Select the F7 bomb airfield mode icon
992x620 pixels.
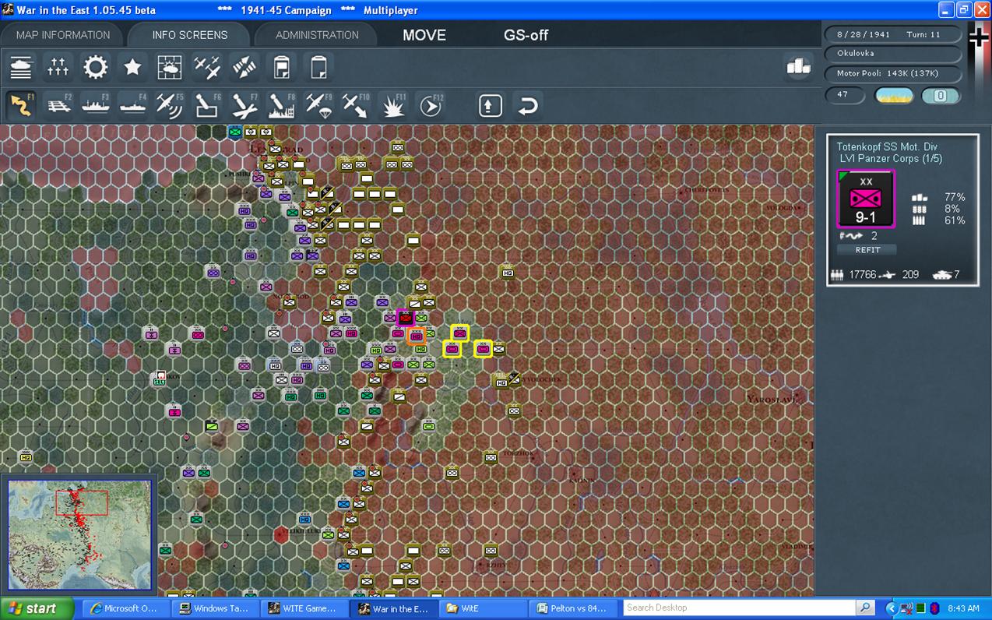coord(244,104)
